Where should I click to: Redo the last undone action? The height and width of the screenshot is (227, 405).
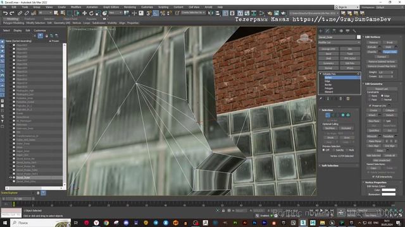coord(12,13)
